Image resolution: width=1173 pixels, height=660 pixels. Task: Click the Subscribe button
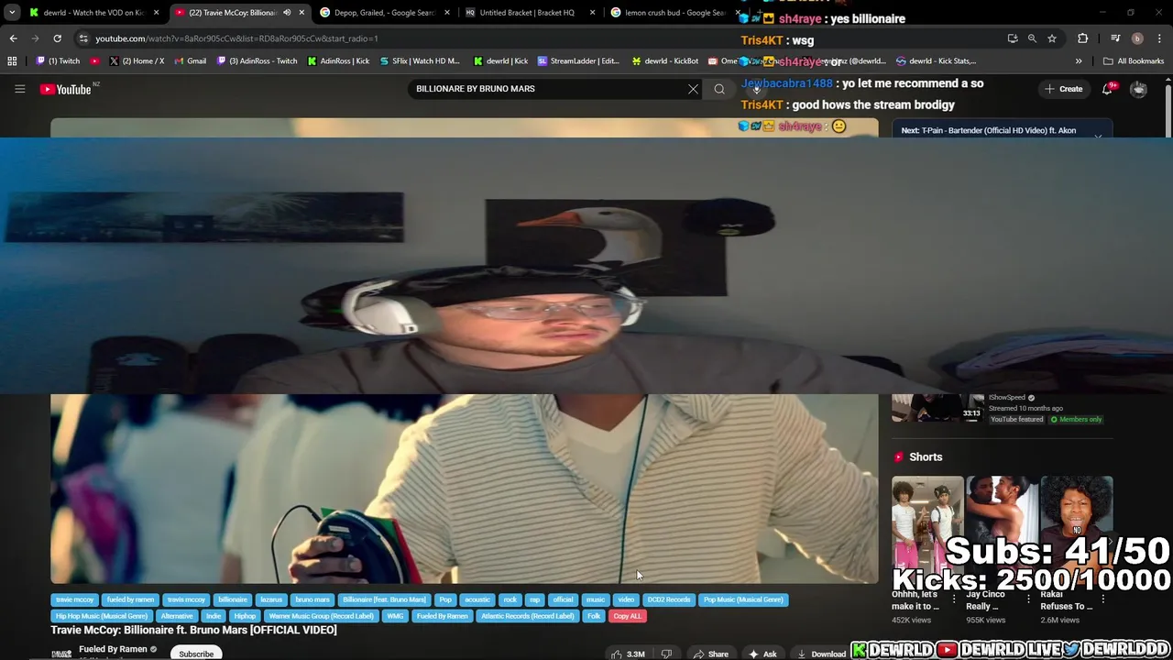pyautogui.click(x=196, y=654)
